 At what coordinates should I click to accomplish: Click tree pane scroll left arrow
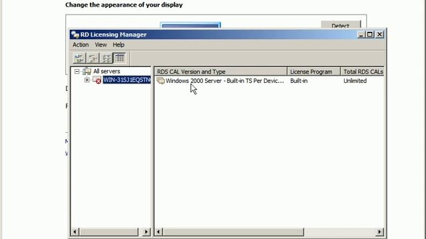75,232
